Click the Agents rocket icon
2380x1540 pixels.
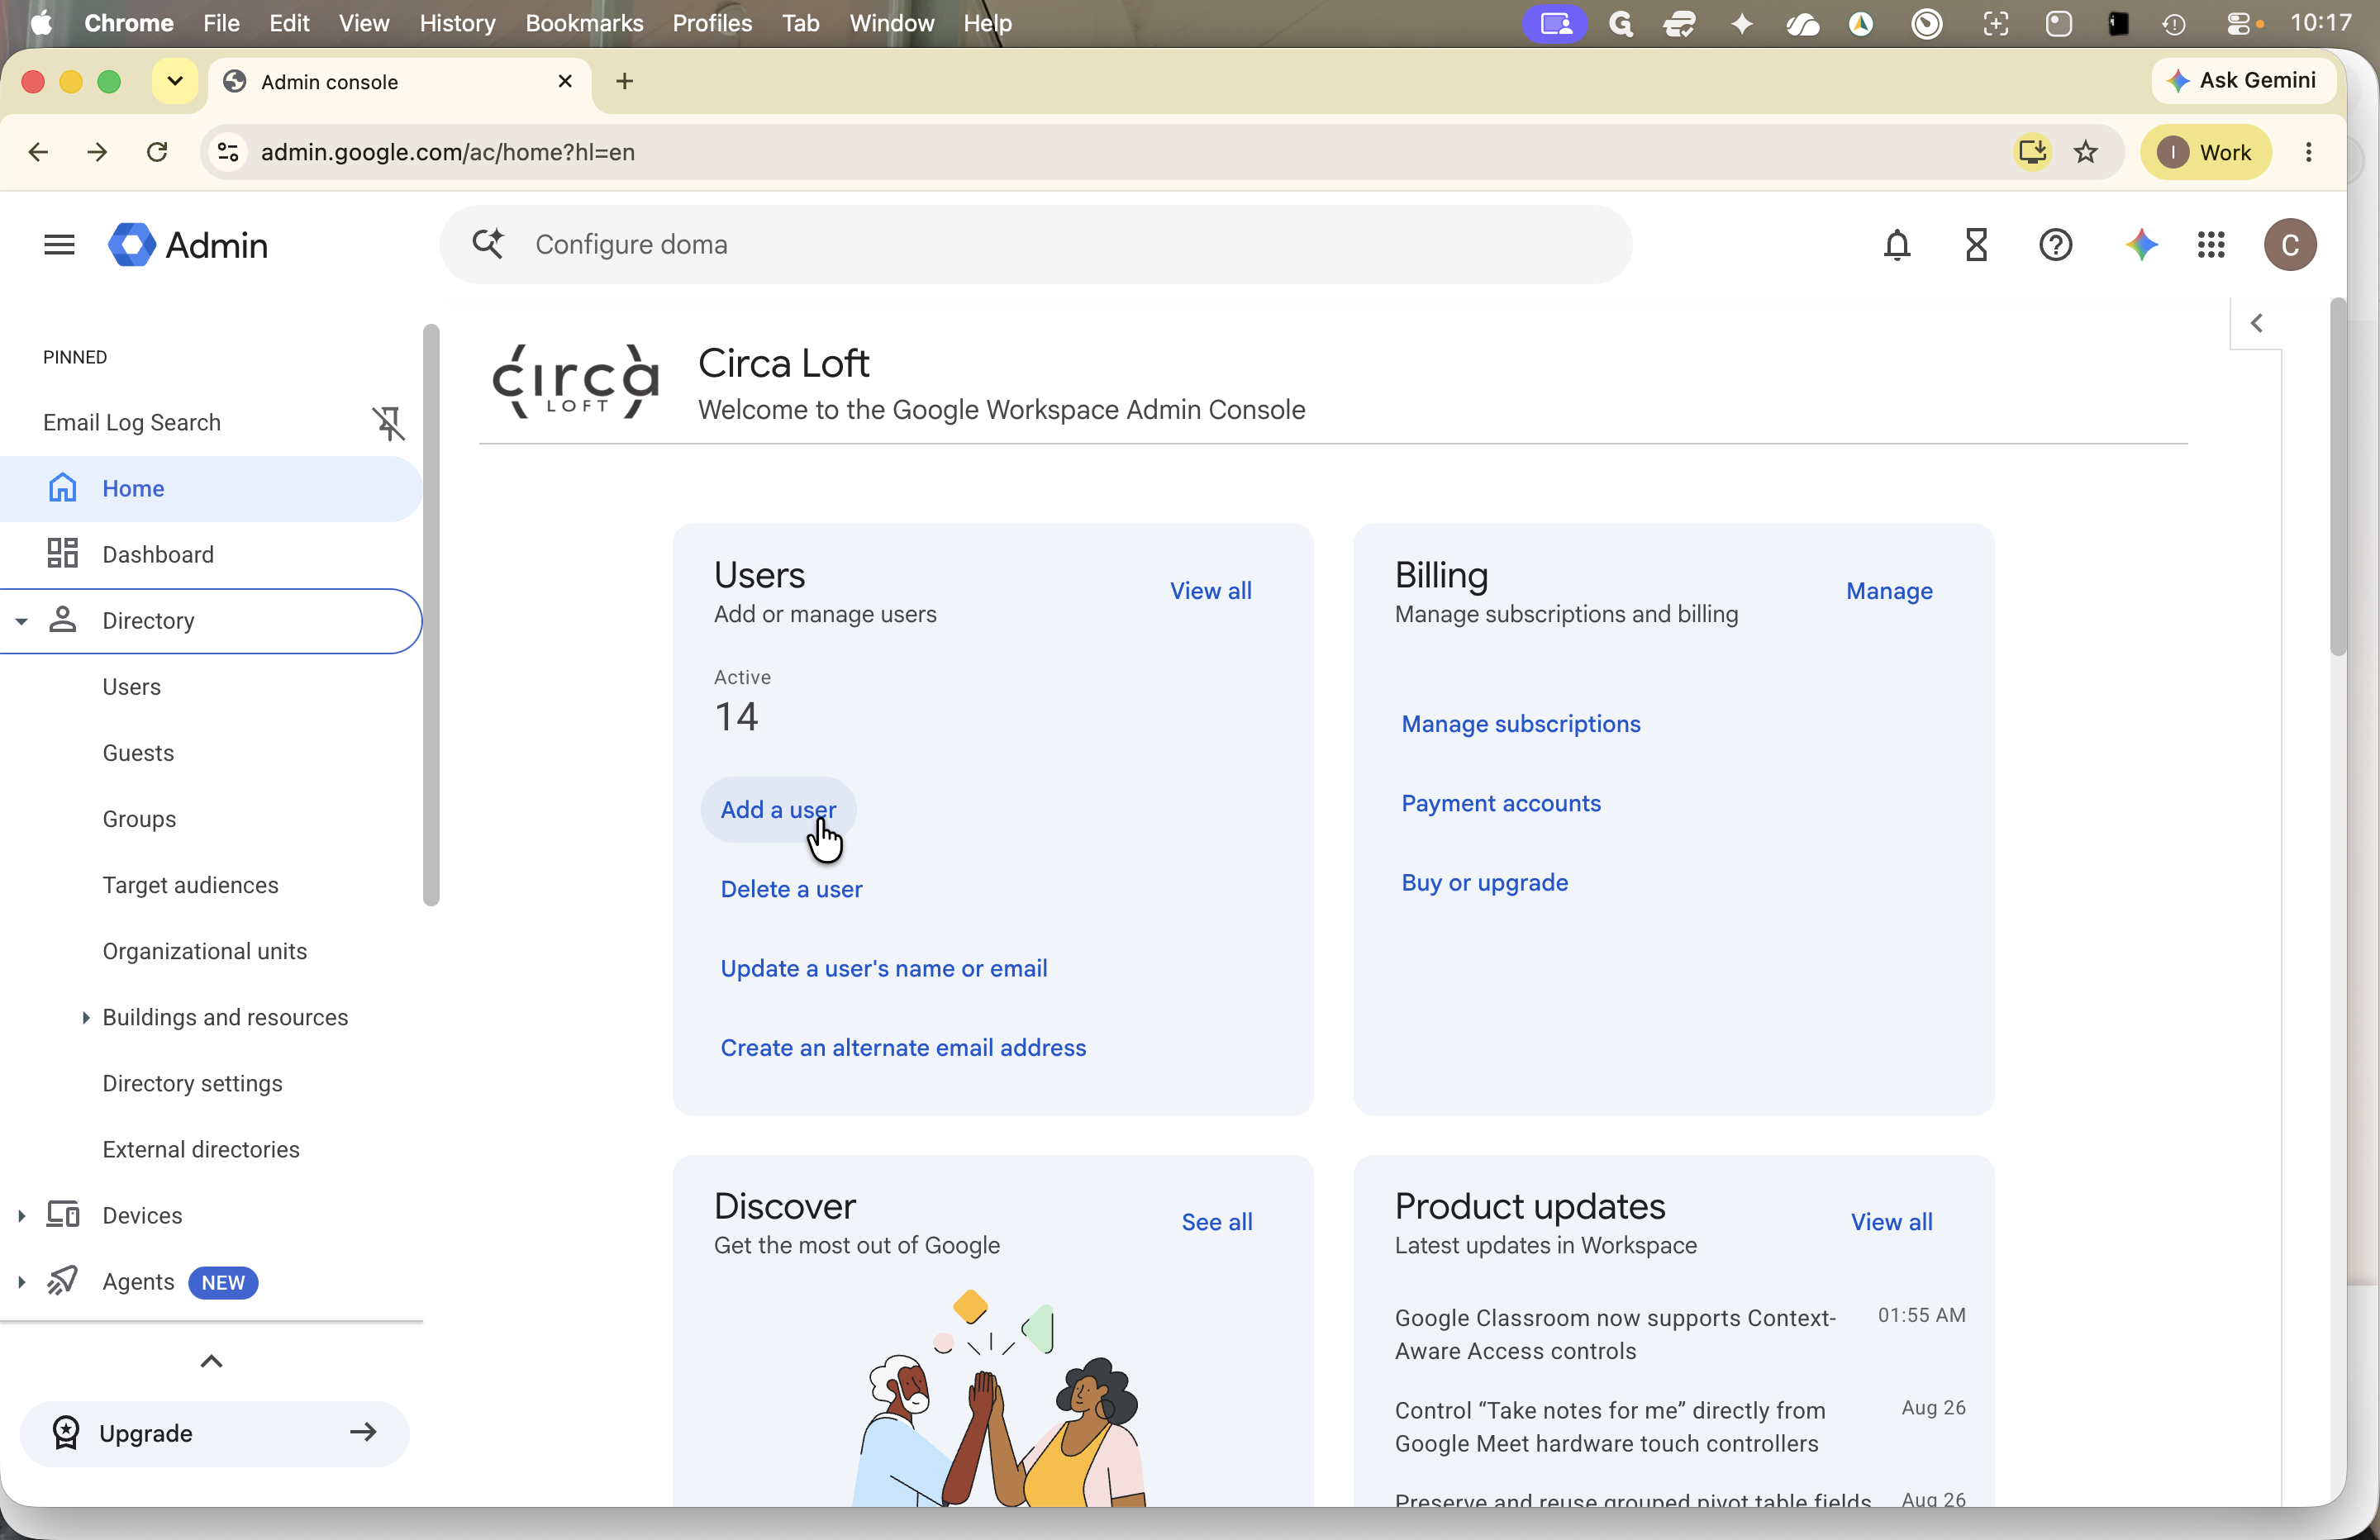coord(63,1281)
